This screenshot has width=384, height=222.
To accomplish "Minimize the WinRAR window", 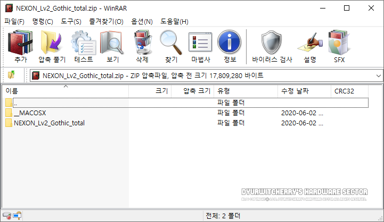I will click(323, 8).
